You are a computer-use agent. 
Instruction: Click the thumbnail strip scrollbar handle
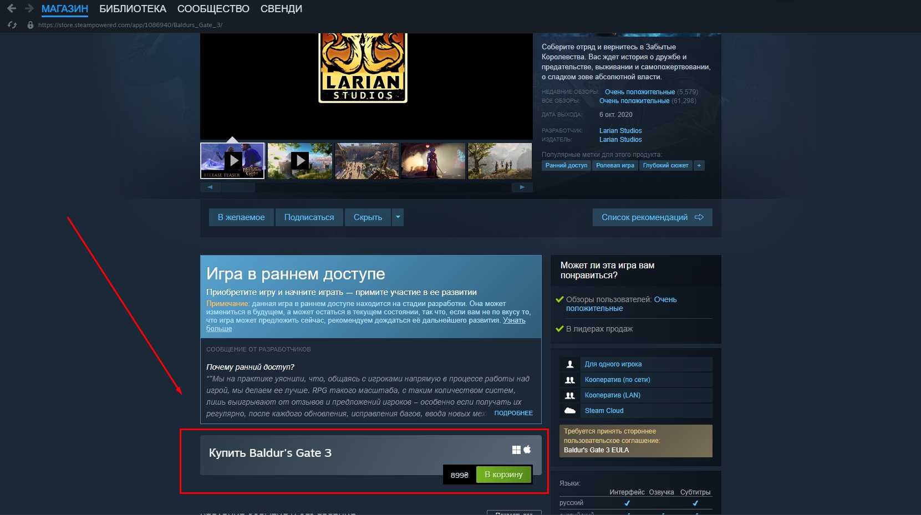point(238,187)
